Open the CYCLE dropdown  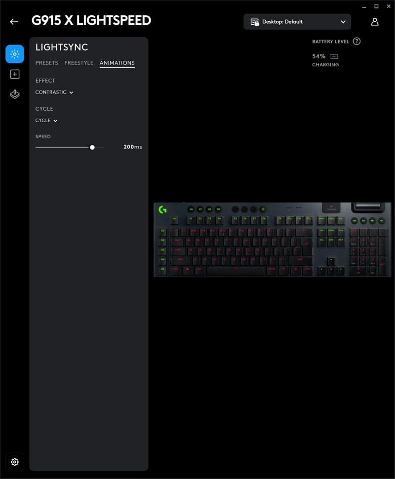click(x=46, y=121)
